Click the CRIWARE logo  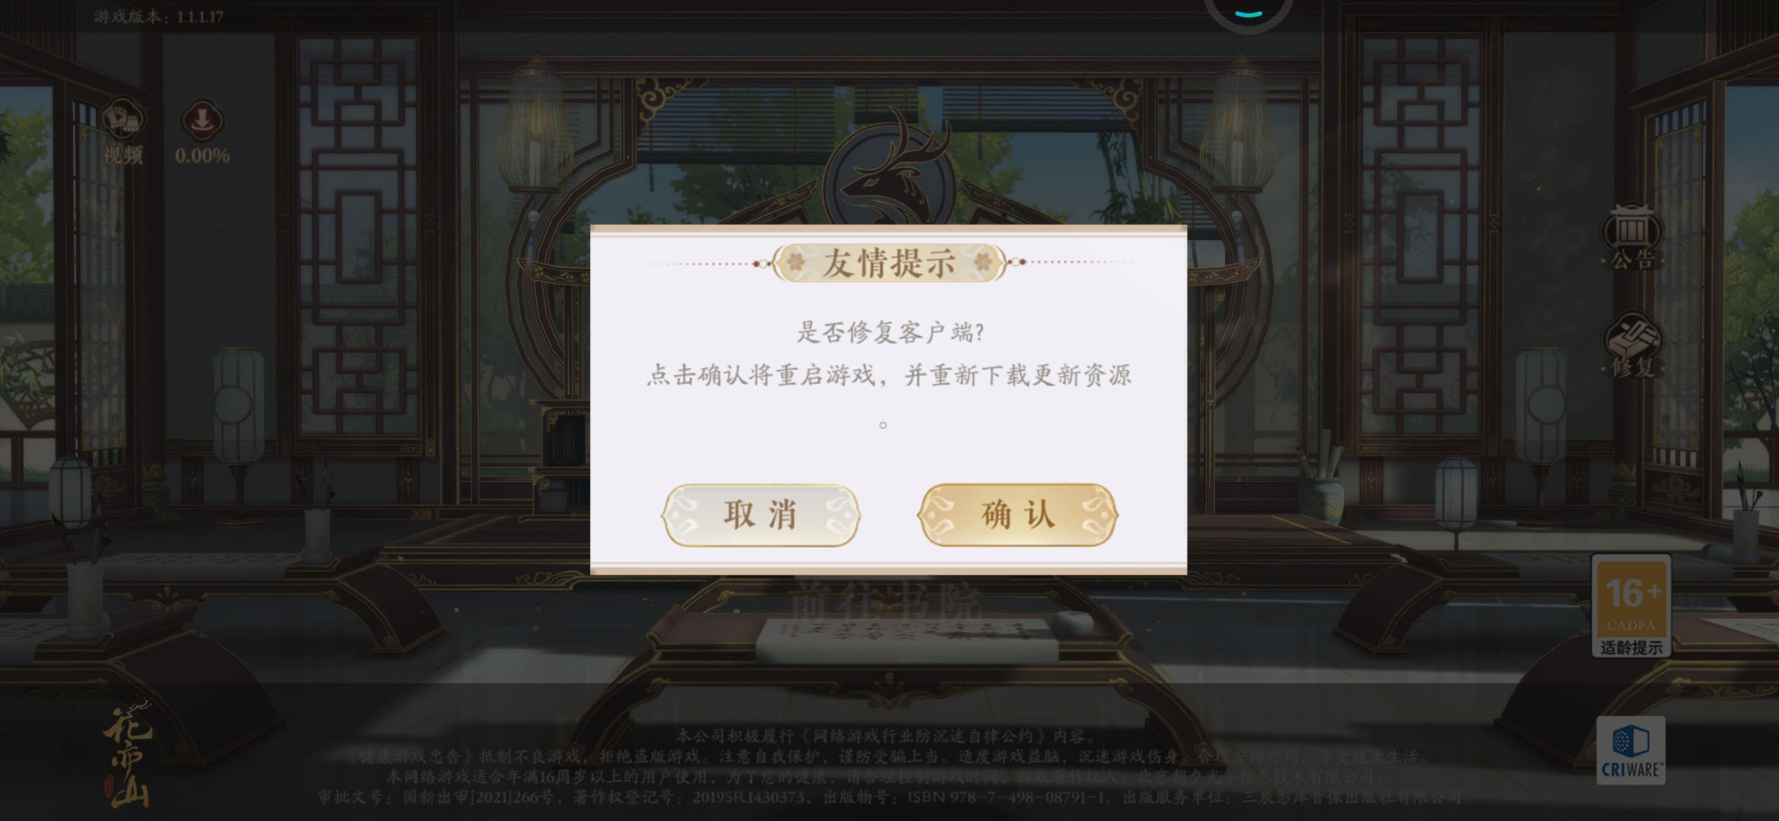(x=1630, y=750)
